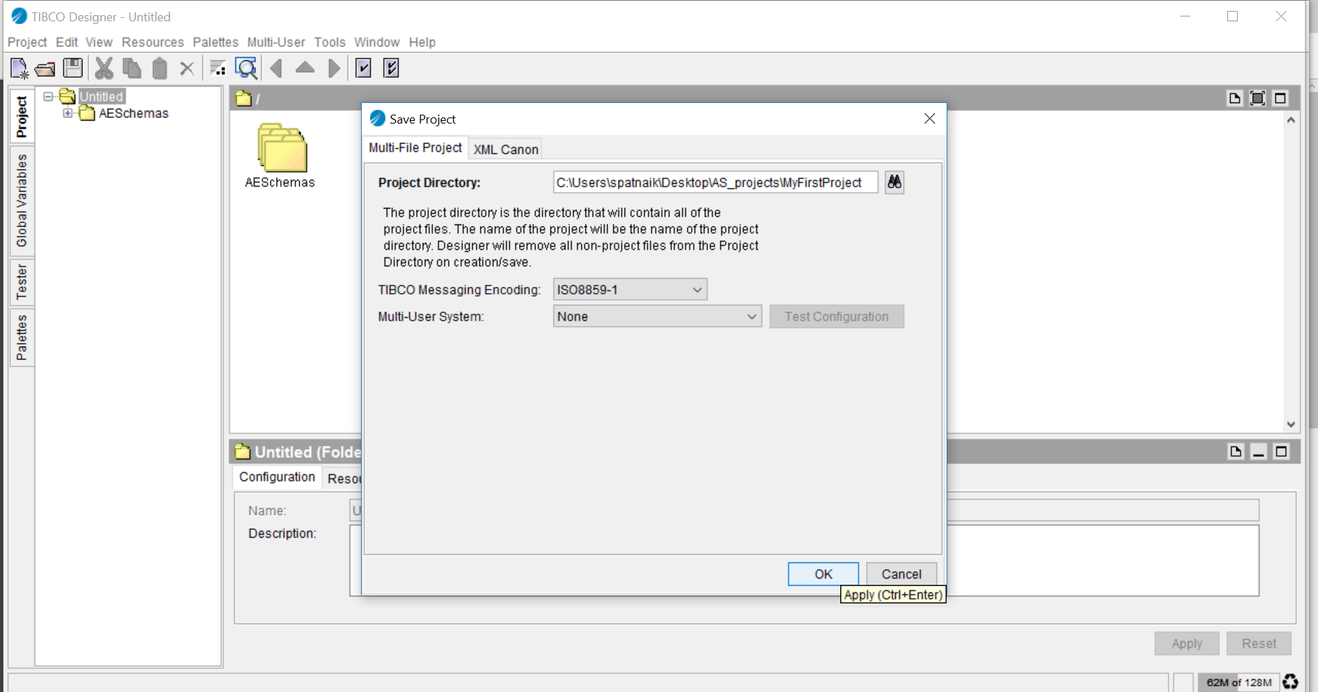Click the Cut scissors icon
This screenshot has width=1318, height=692.
click(x=104, y=68)
